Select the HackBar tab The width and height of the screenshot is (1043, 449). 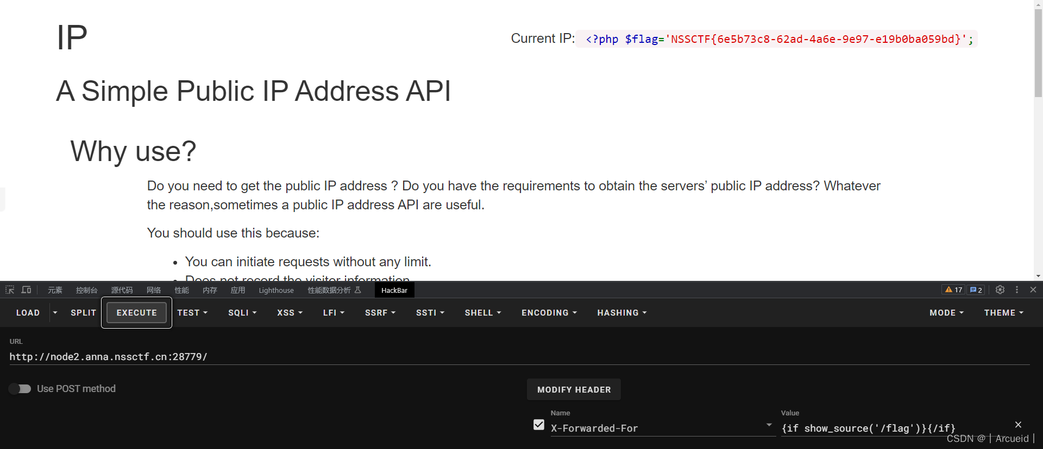click(x=394, y=290)
